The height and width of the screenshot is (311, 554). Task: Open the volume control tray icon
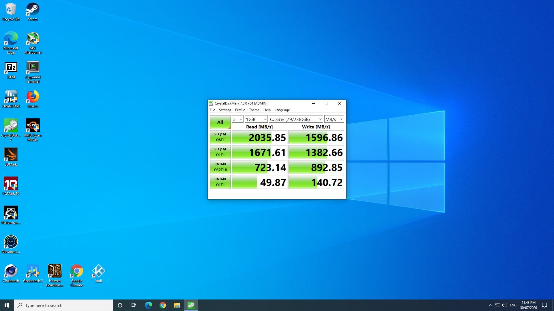pyautogui.click(x=504, y=305)
